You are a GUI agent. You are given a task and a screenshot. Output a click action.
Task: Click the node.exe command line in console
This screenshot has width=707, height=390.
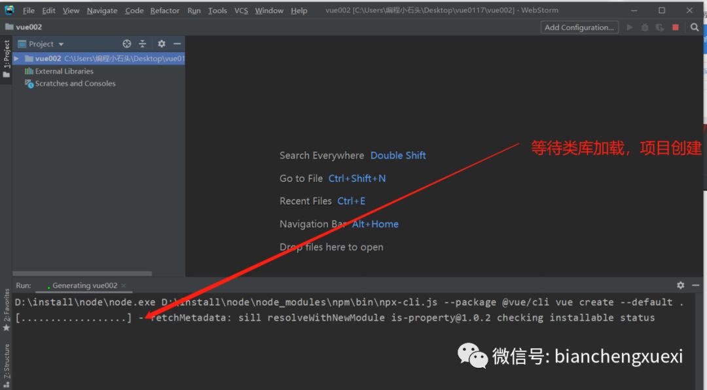(350, 302)
